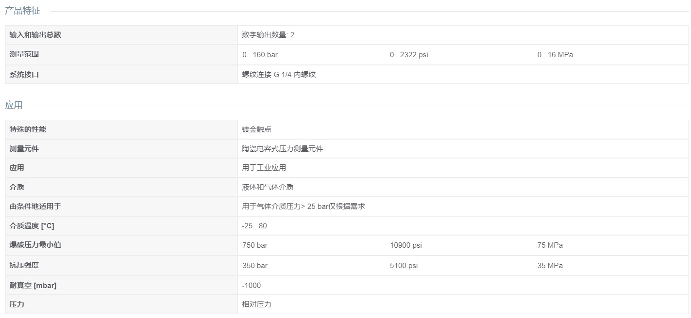Viewport: 691px width, 318px height.
Task: Select the 耐真空 [mbar] row label
Action: [33, 286]
